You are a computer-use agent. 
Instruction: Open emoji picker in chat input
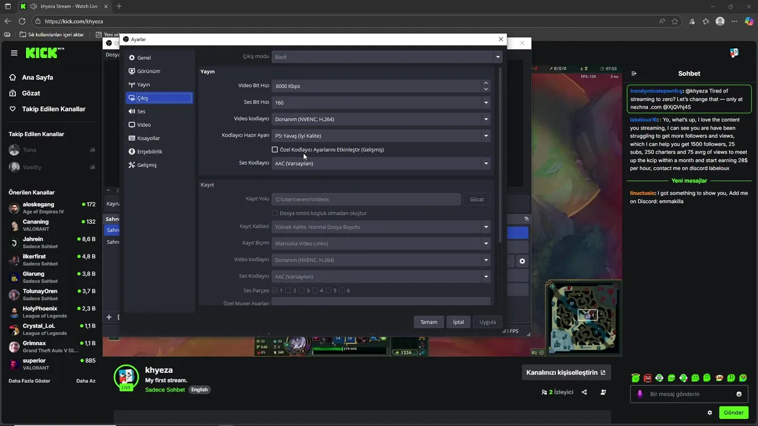tap(739, 394)
